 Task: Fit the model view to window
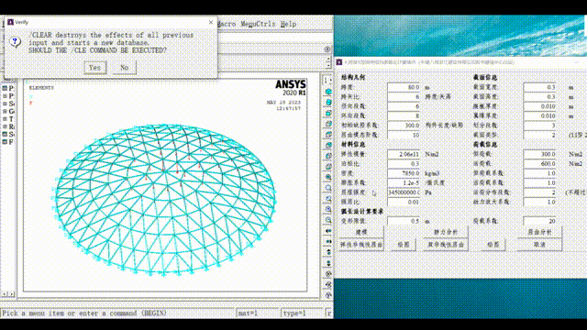click(x=328, y=177)
